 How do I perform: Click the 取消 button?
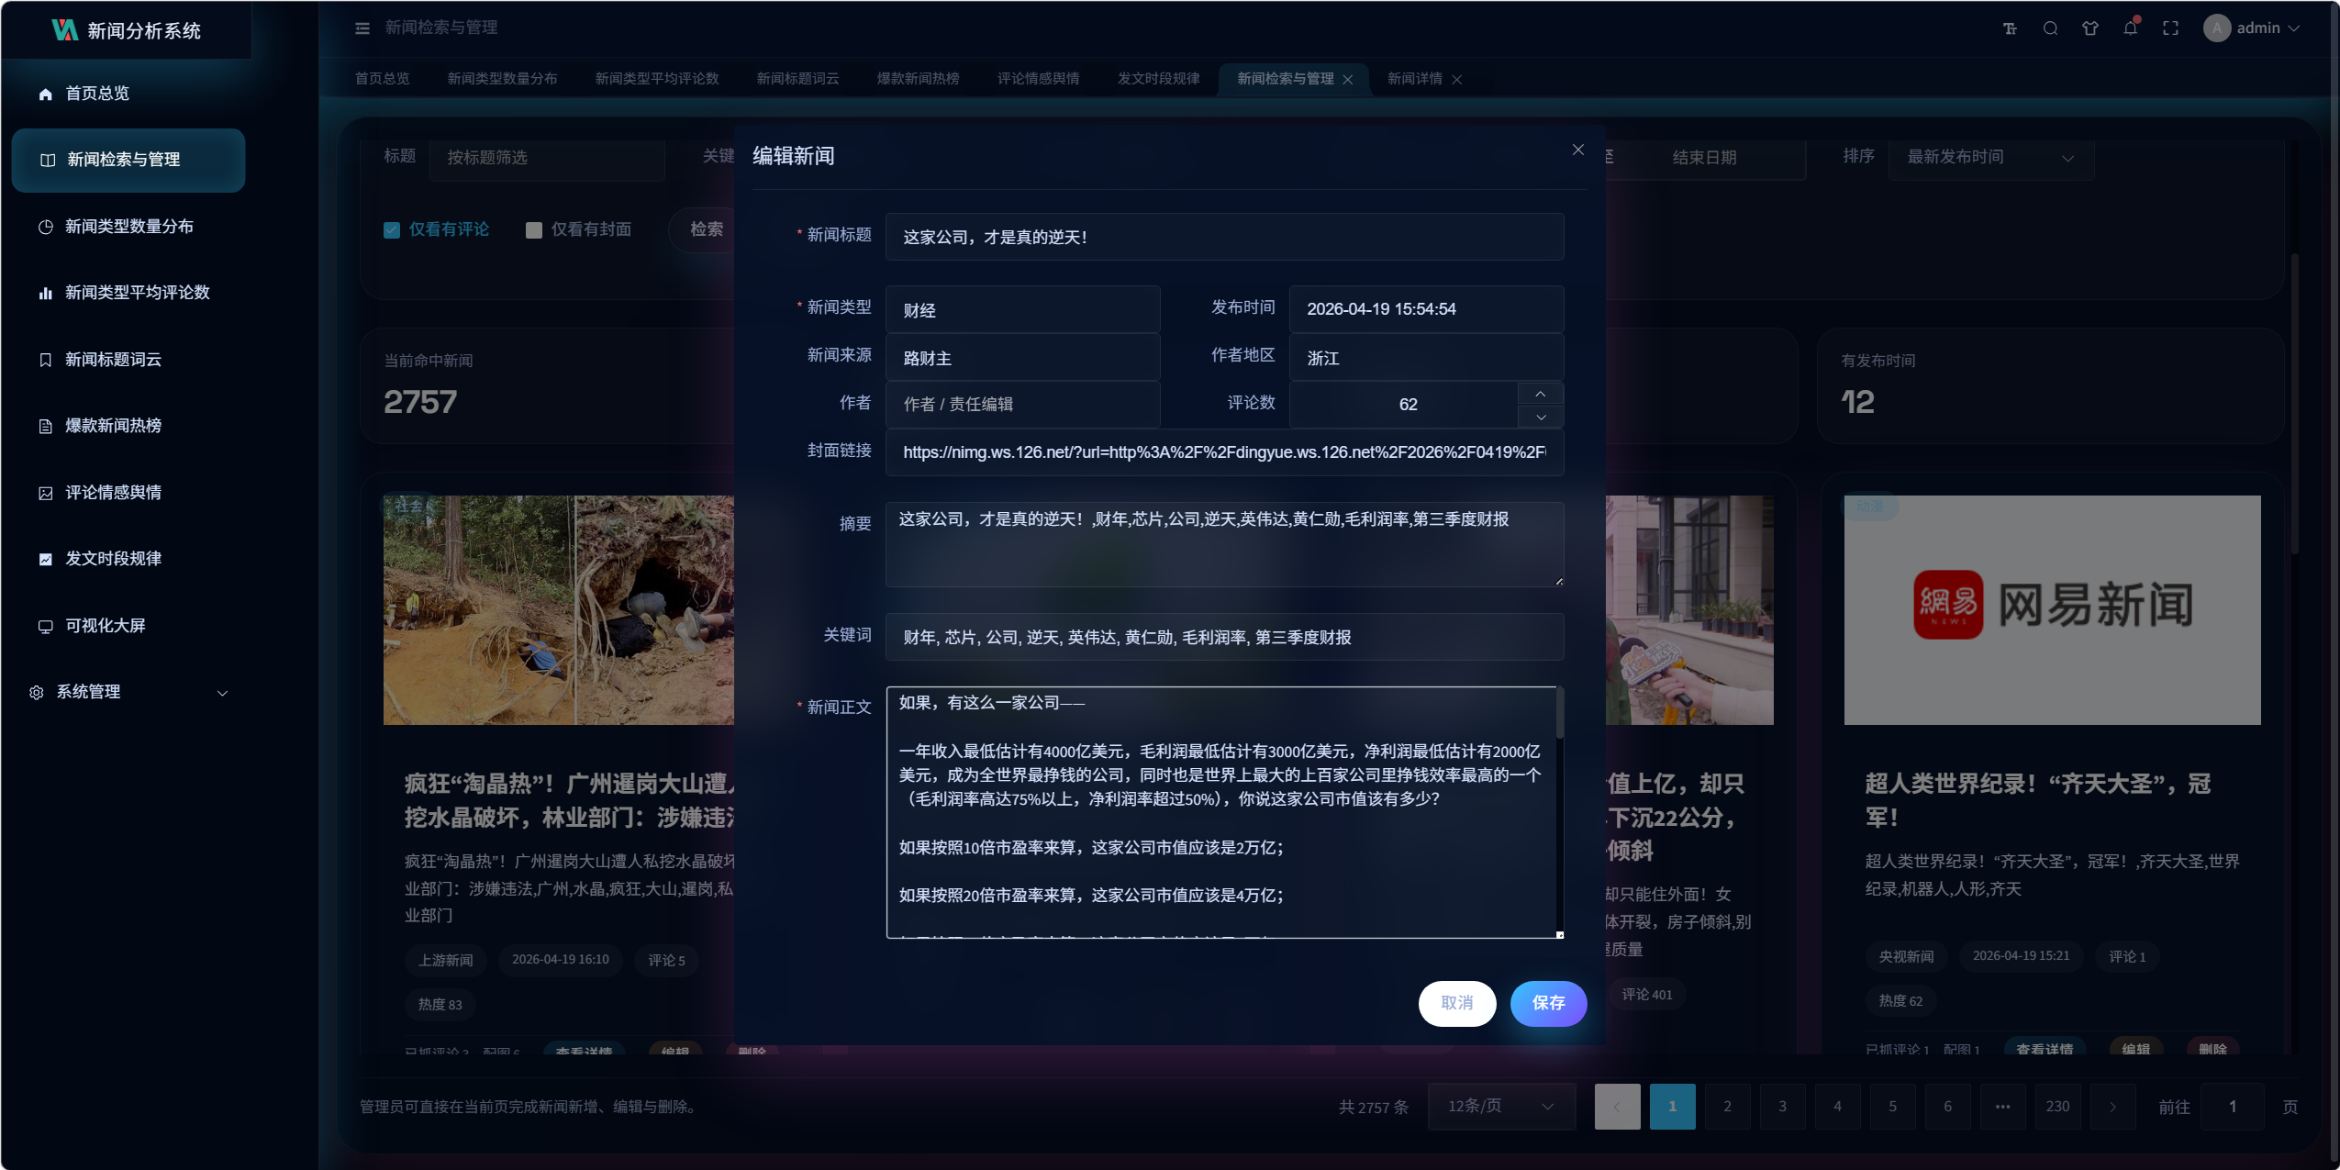coord(1456,1003)
